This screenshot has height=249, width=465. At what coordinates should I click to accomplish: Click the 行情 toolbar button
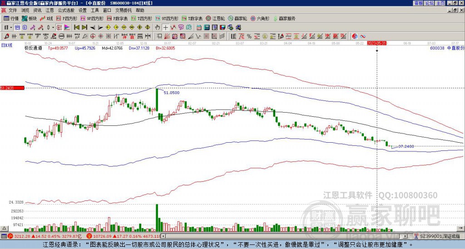[11, 18]
